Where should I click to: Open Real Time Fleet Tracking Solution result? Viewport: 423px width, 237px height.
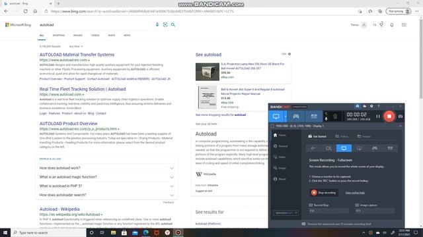coord(83,89)
